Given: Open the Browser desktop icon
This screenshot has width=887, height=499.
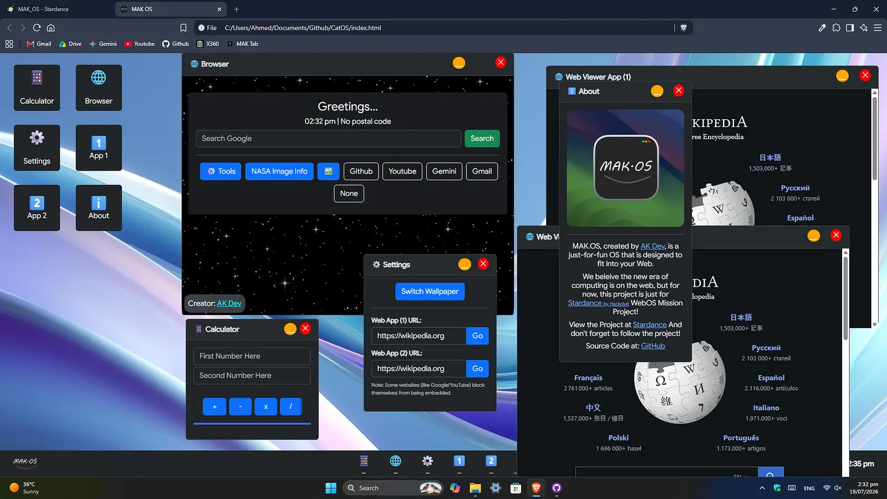Looking at the screenshot, I should pos(99,88).
